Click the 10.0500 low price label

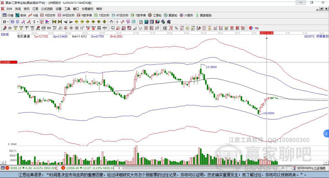(x=269, y=113)
